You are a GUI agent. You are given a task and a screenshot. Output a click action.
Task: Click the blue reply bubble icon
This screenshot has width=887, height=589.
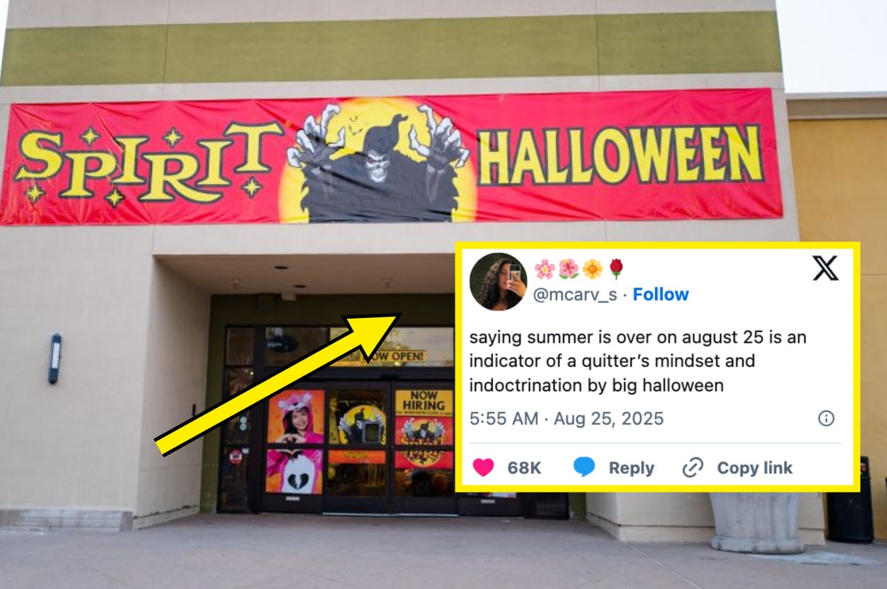pos(584,468)
